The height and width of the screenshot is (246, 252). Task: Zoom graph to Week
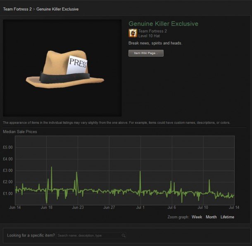[x=197, y=217]
